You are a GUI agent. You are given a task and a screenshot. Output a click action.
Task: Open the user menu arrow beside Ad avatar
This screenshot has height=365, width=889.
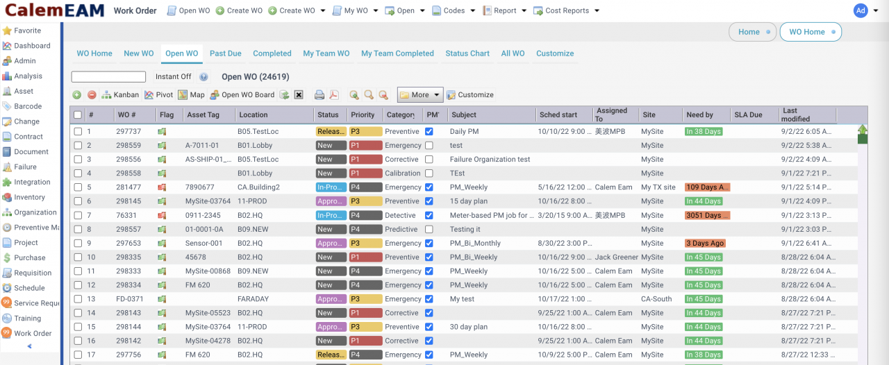click(874, 11)
